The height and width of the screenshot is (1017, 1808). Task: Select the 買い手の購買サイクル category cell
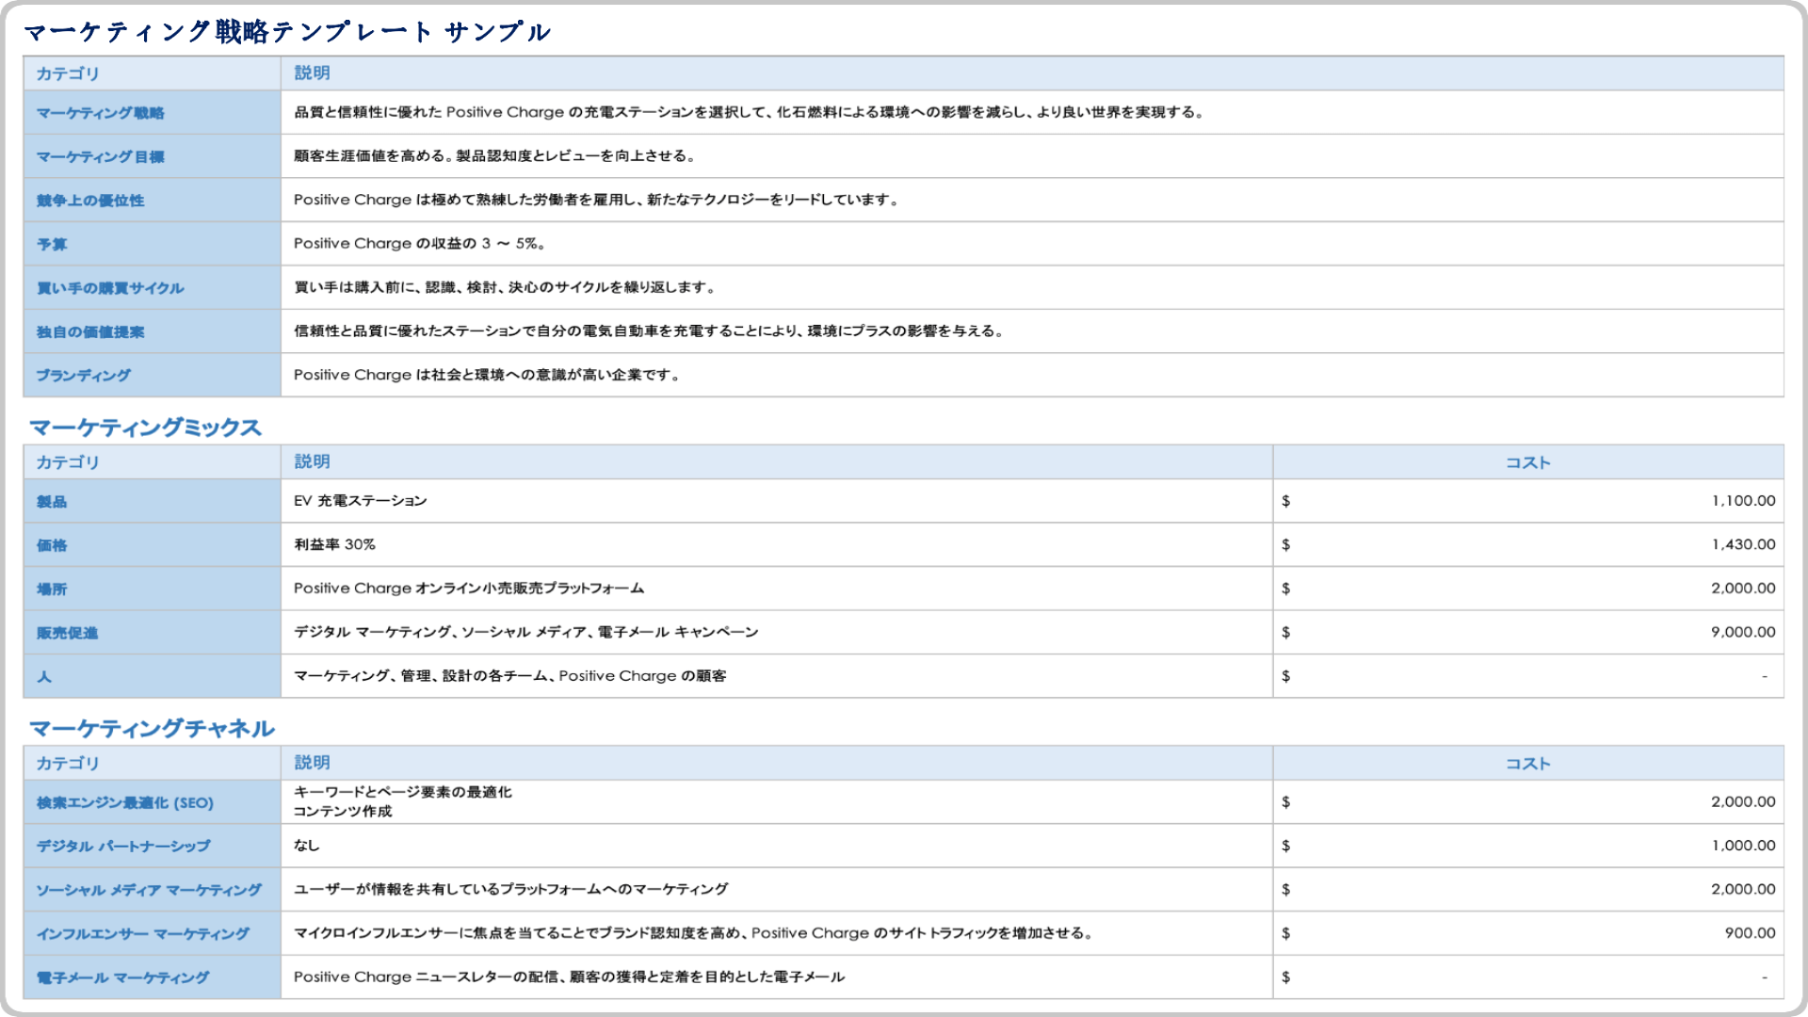152,288
